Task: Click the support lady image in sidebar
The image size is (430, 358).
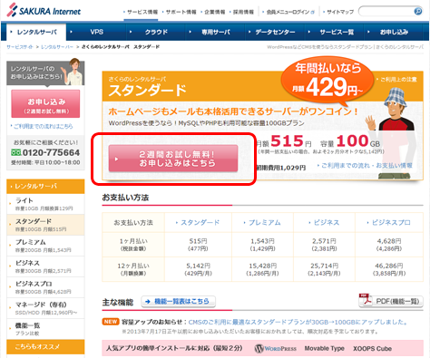Action: (x=74, y=72)
